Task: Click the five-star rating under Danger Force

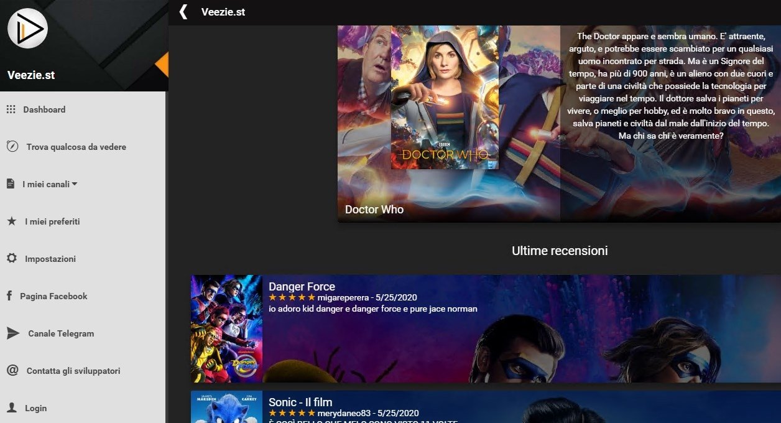Action: [x=293, y=297]
